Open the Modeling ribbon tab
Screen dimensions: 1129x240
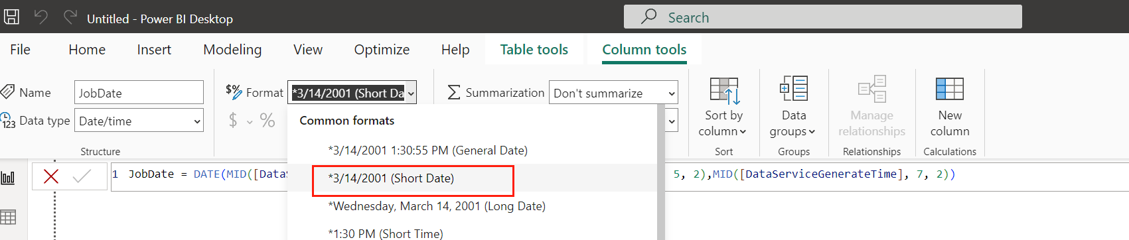pos(232,50)
